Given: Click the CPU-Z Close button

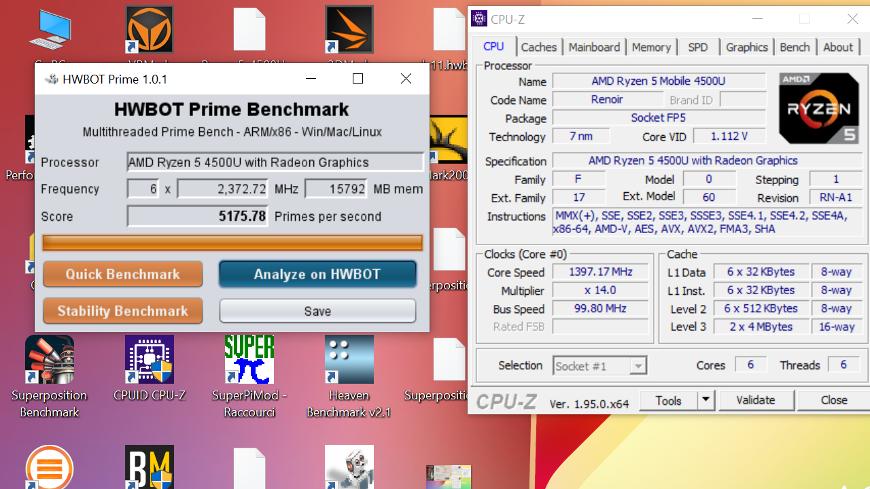Looking at the screenshot, I should click(834, 400).
